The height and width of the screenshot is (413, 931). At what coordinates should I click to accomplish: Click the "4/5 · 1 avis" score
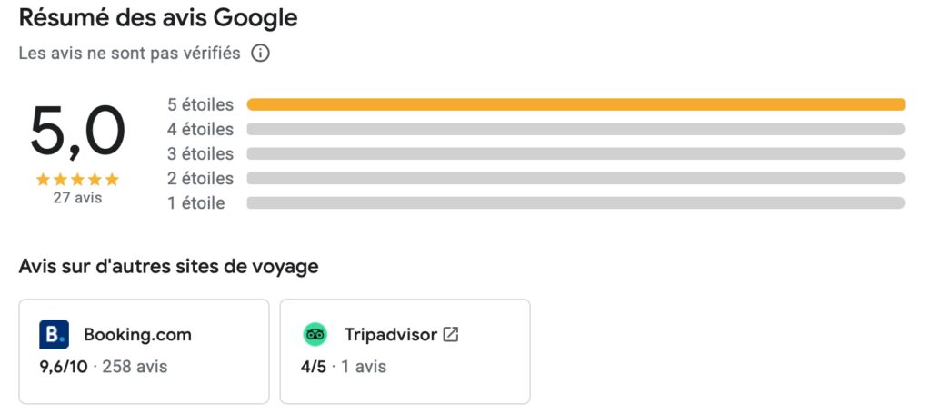coord(344,368)
